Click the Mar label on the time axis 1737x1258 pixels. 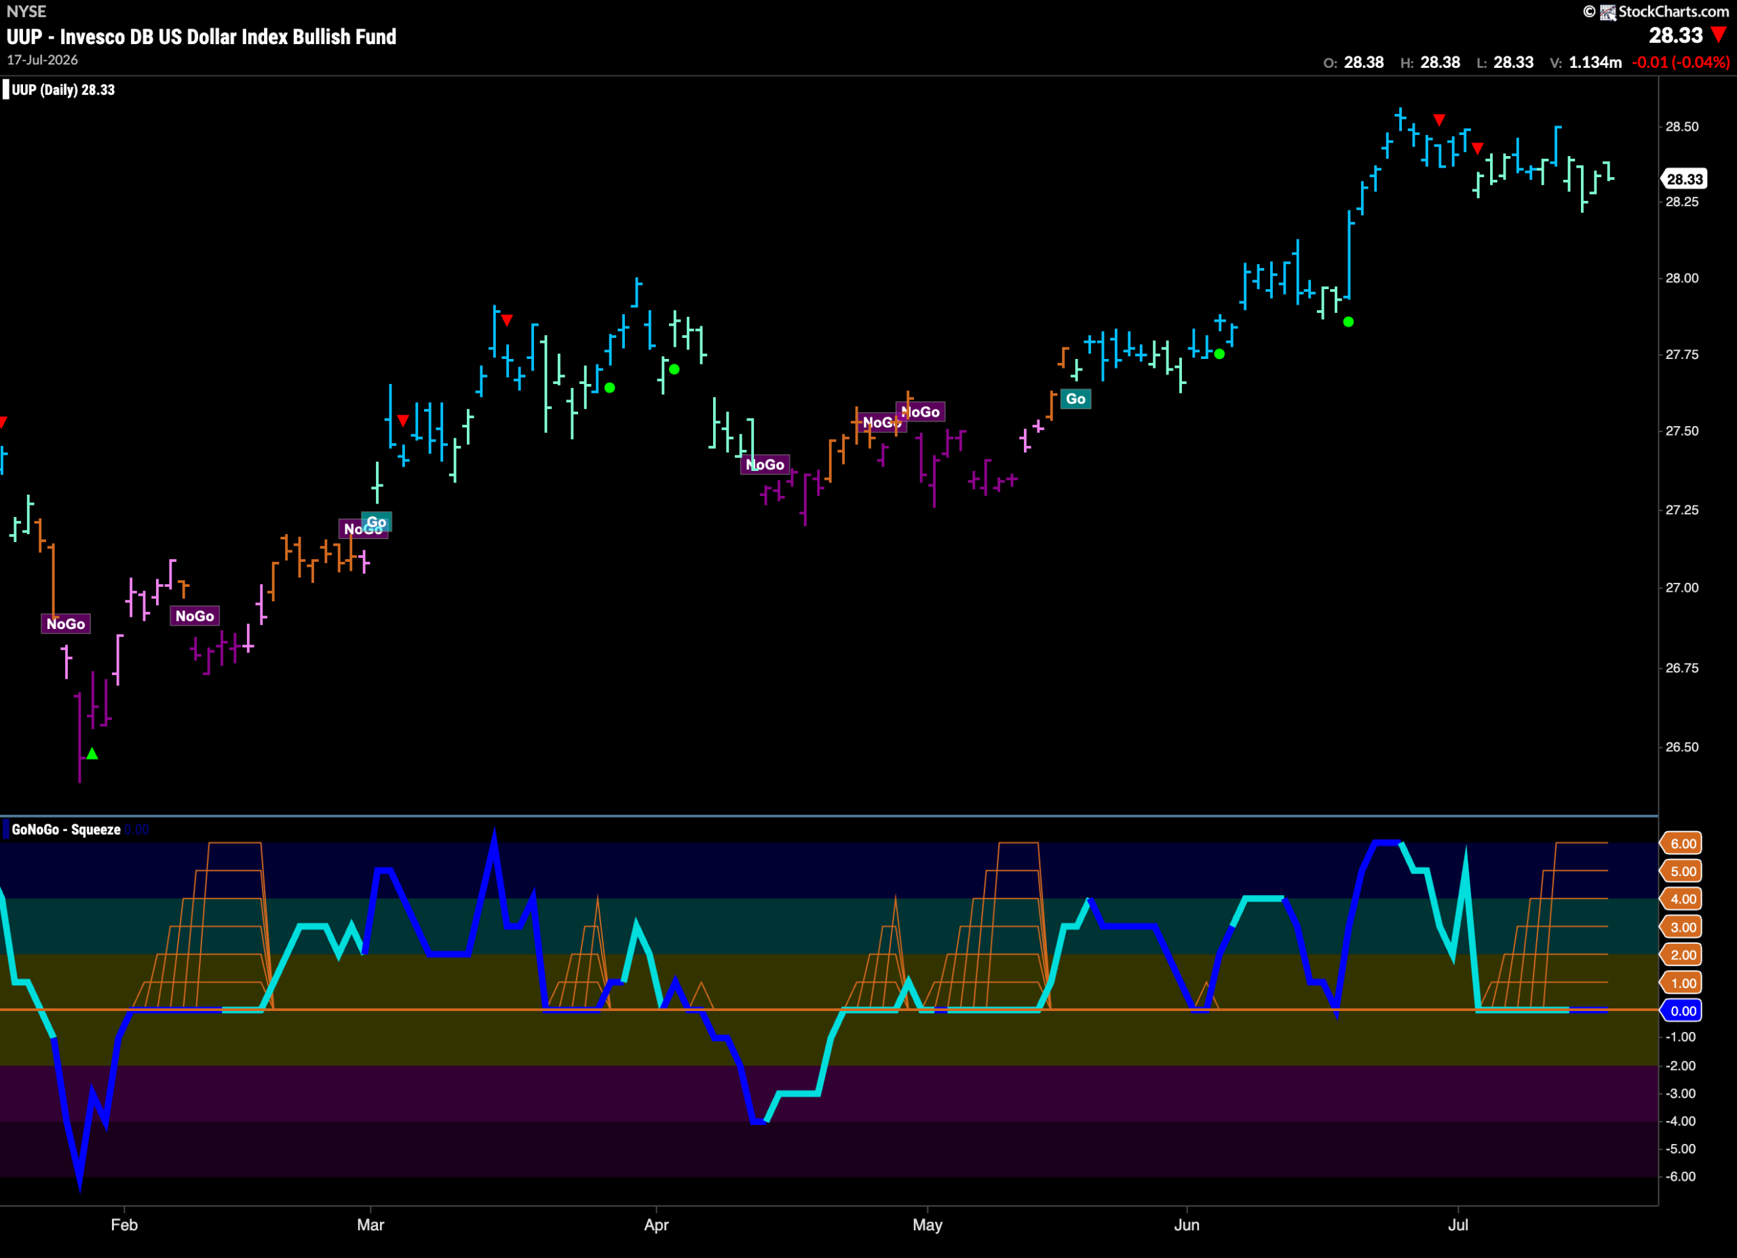(370, 1225)
